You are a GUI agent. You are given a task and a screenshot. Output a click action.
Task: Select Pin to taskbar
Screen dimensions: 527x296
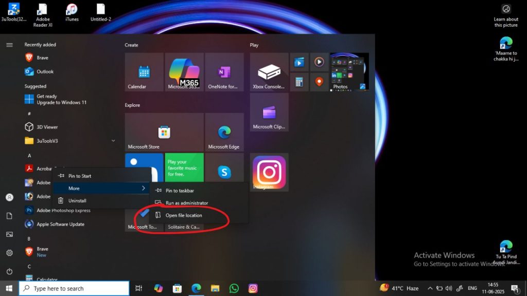[x=199, y=191]
